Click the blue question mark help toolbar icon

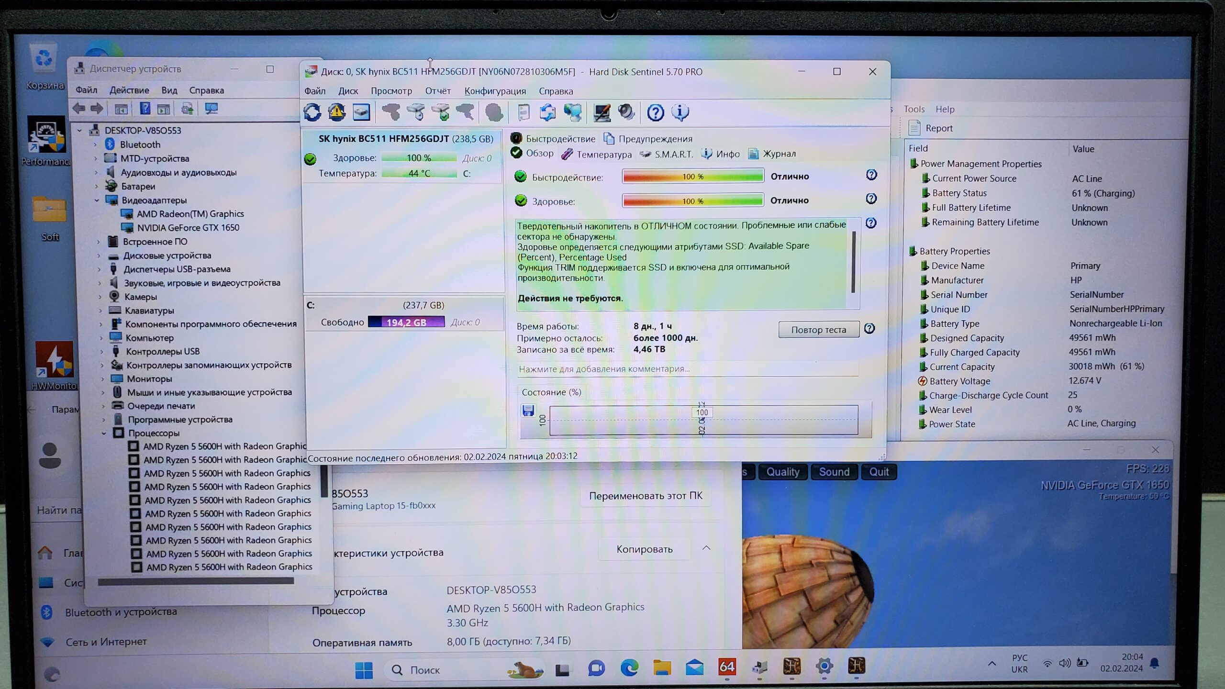tap(655, 113)
